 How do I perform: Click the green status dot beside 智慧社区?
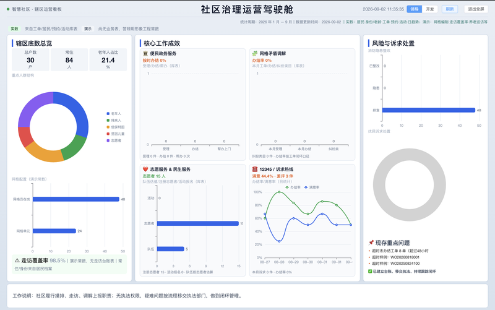pos(8,9)
